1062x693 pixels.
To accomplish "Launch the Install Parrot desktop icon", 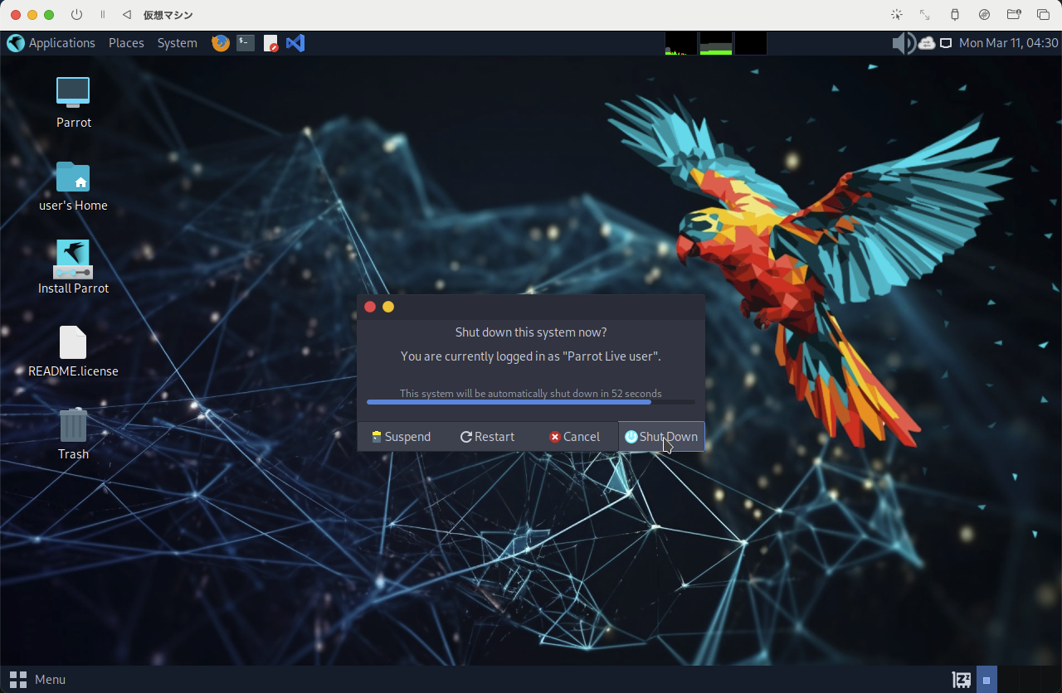I will point(73,259).
